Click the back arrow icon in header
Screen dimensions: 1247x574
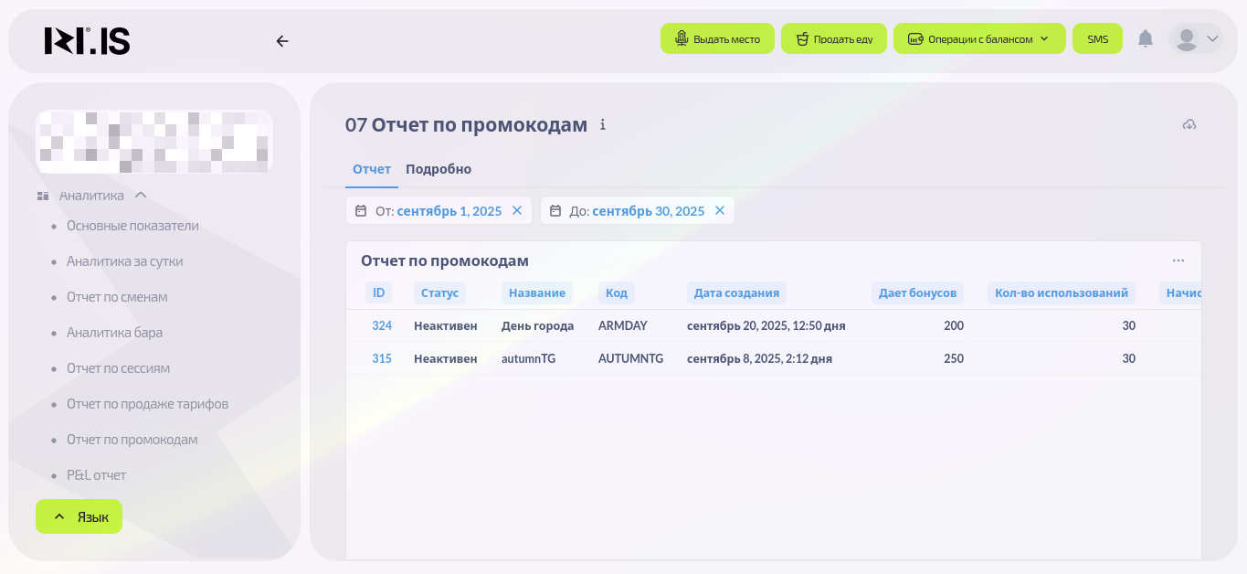tap(282, 41)
